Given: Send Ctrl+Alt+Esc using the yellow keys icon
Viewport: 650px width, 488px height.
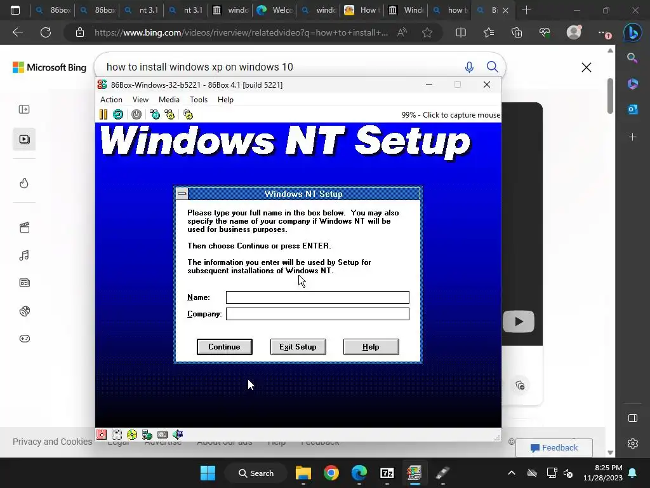Looking at the screenshot, I should pos(169,114).
